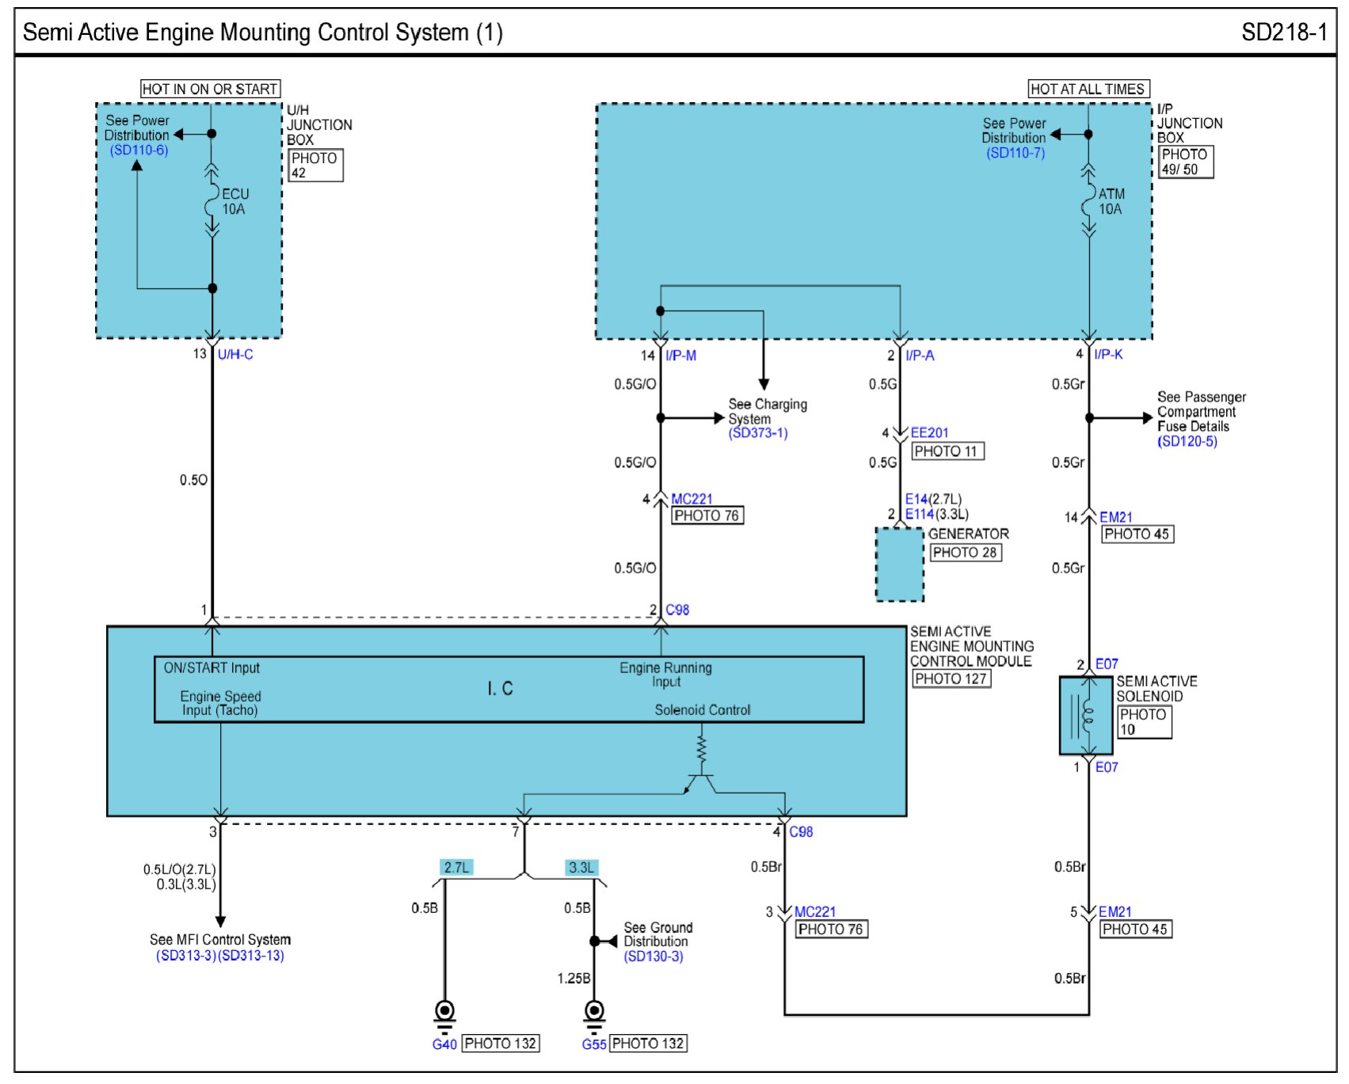
Task: View PHOTO 42 for U/H junction box
Action: [314, 165]
